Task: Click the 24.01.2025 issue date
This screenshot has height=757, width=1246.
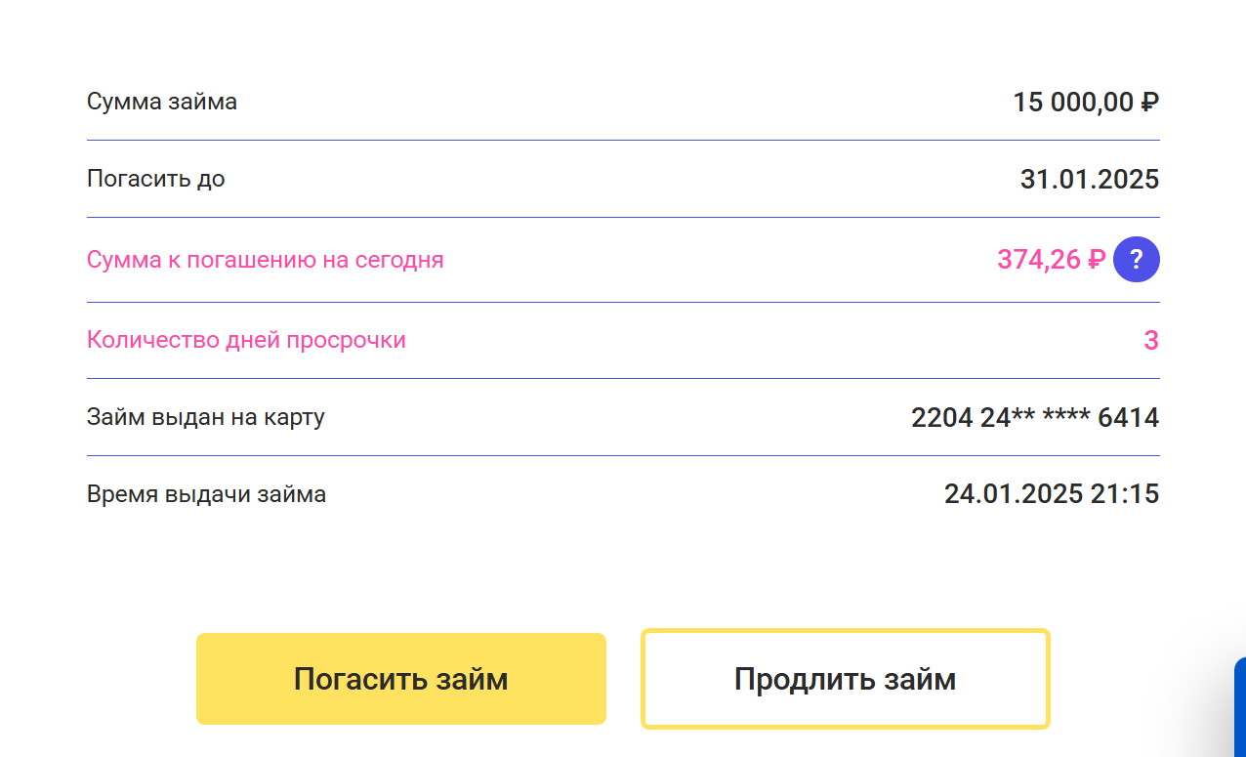Action: pos(1013,494)
